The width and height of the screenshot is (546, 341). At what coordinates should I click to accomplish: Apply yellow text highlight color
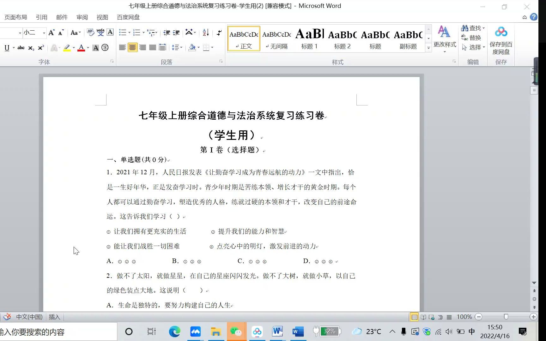click(67, 48)
